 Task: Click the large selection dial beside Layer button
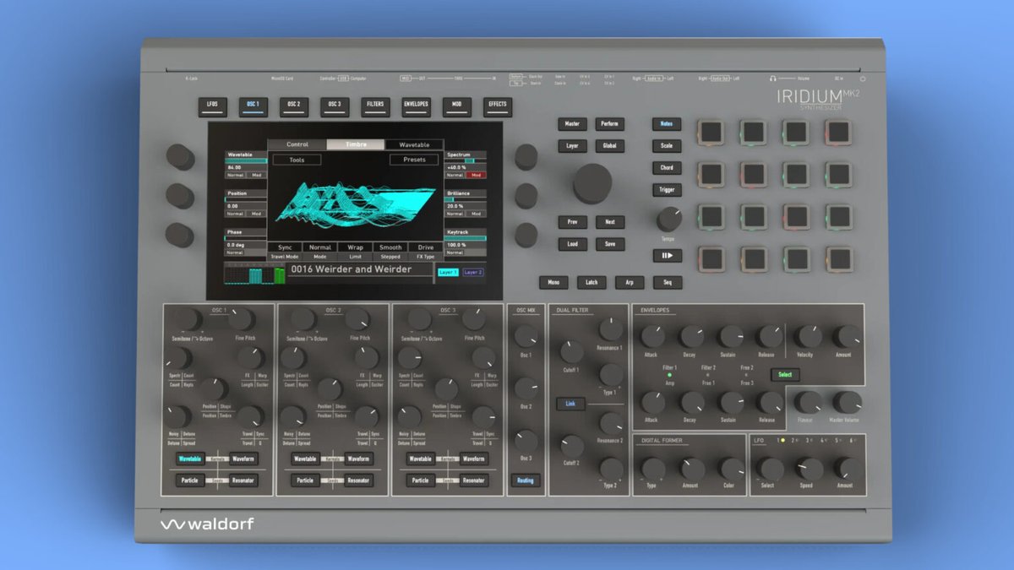click(x=591, y=182)
